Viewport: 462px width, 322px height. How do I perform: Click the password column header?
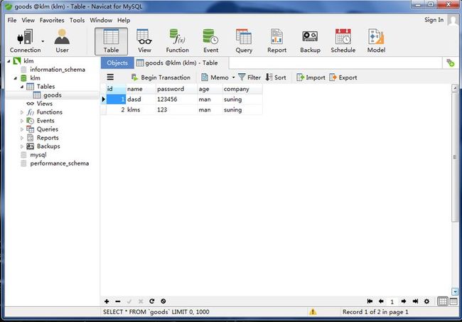176,89
